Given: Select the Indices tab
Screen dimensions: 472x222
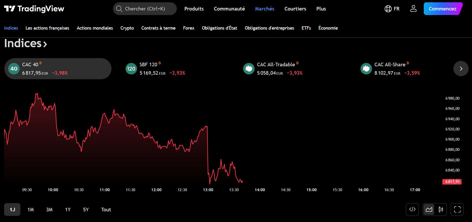Looking at the screenshot, I should (11, 28).
